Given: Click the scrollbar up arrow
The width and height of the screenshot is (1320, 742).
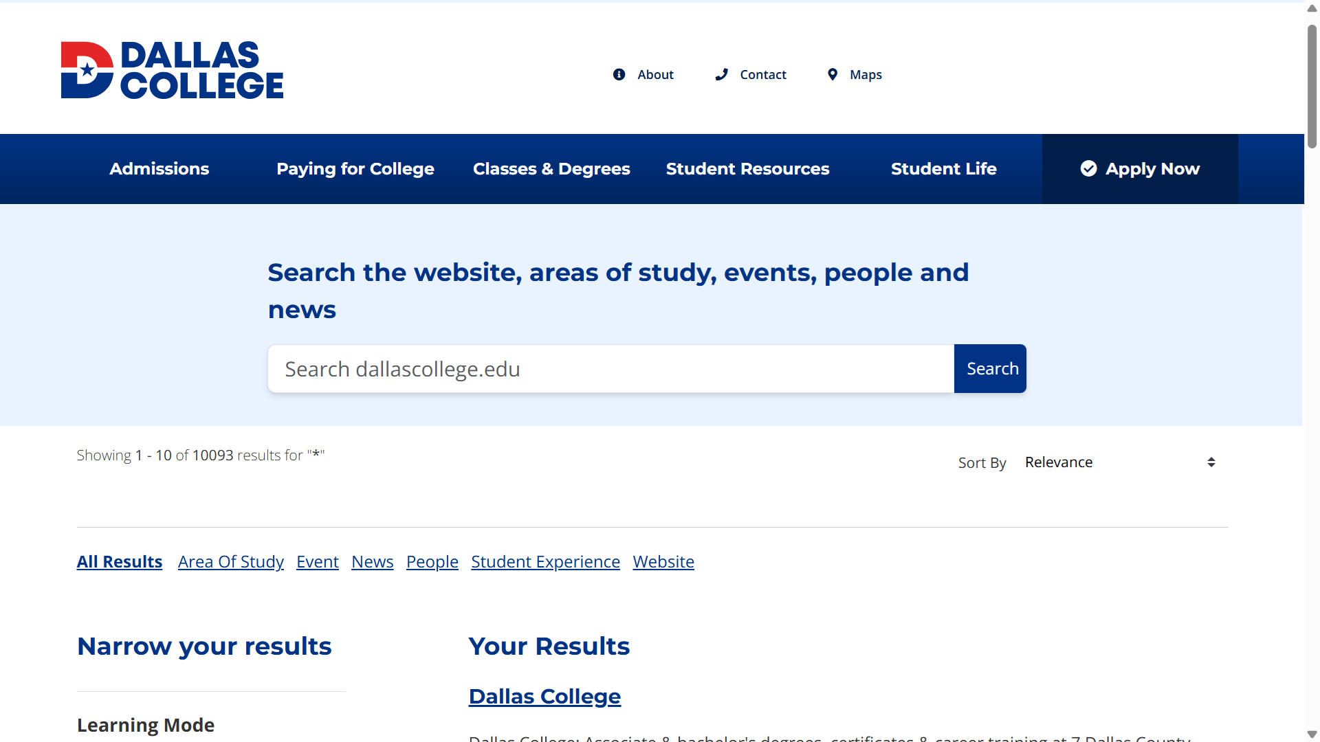Looking at the screenshot, I should 1310,8.
